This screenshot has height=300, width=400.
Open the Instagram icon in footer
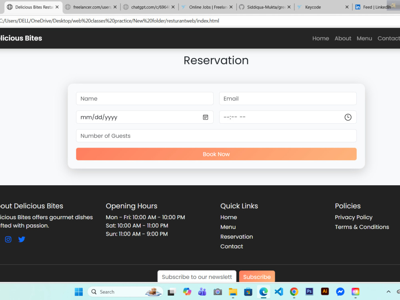[x=8, y=239]
